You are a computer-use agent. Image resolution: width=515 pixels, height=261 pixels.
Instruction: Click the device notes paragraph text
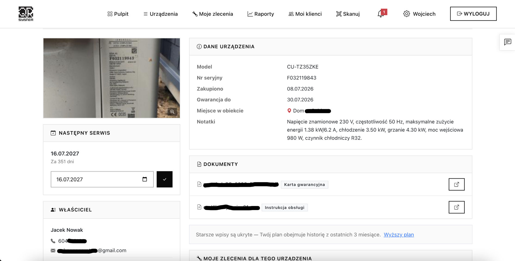pos(375,130)
